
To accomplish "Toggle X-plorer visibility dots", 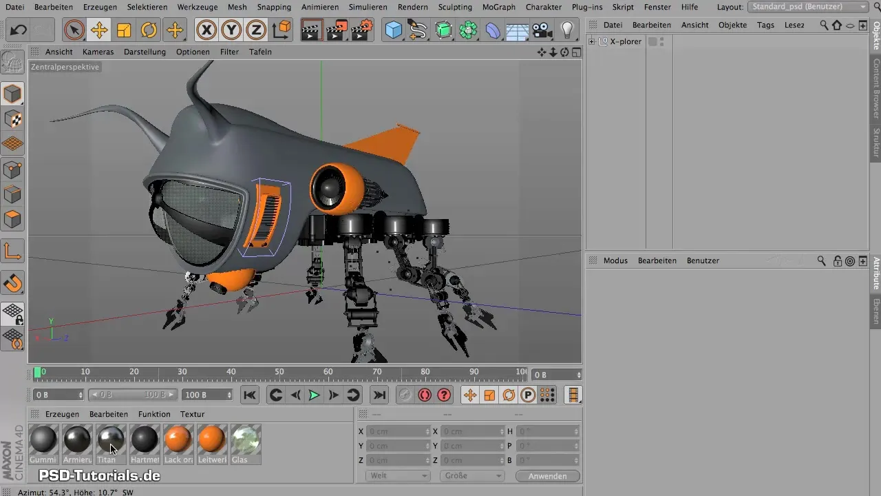I will (x=661, y=41).
